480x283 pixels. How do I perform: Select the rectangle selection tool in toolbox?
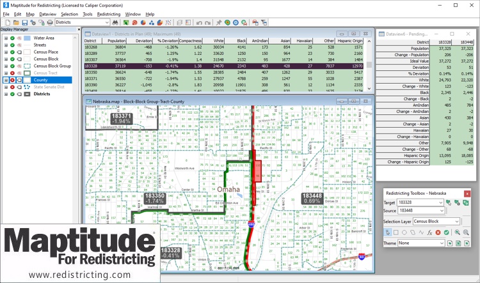pyautogui.click(x=396, y=232)
